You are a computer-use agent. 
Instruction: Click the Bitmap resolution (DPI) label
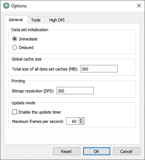pos(33,91)
